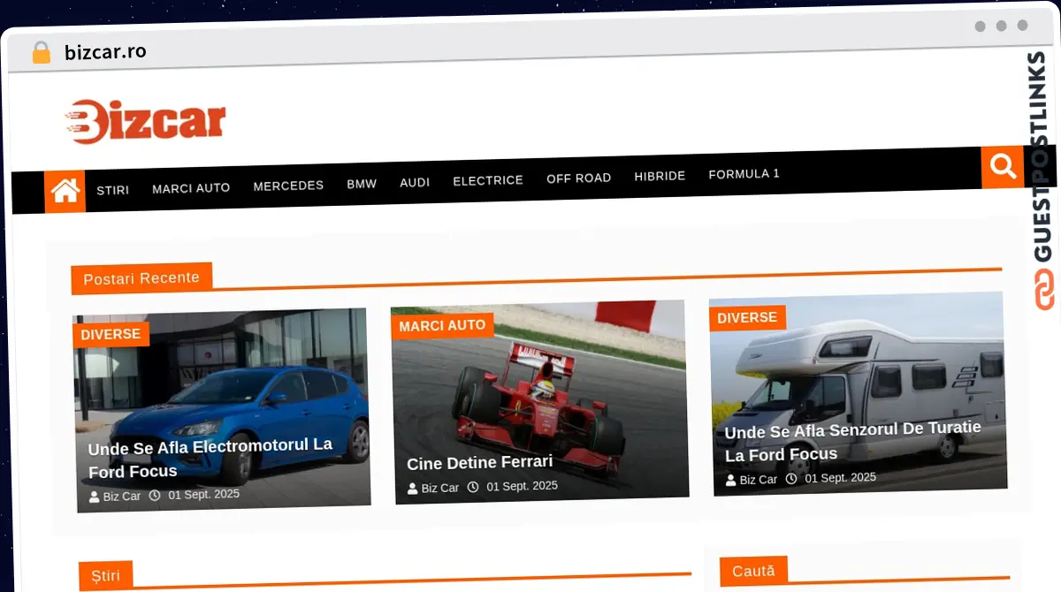This screenshot has height=592, width=1061.
Task: Open search with the magnifier icon
Action: pyautogui.click(x=1002, y=166)
